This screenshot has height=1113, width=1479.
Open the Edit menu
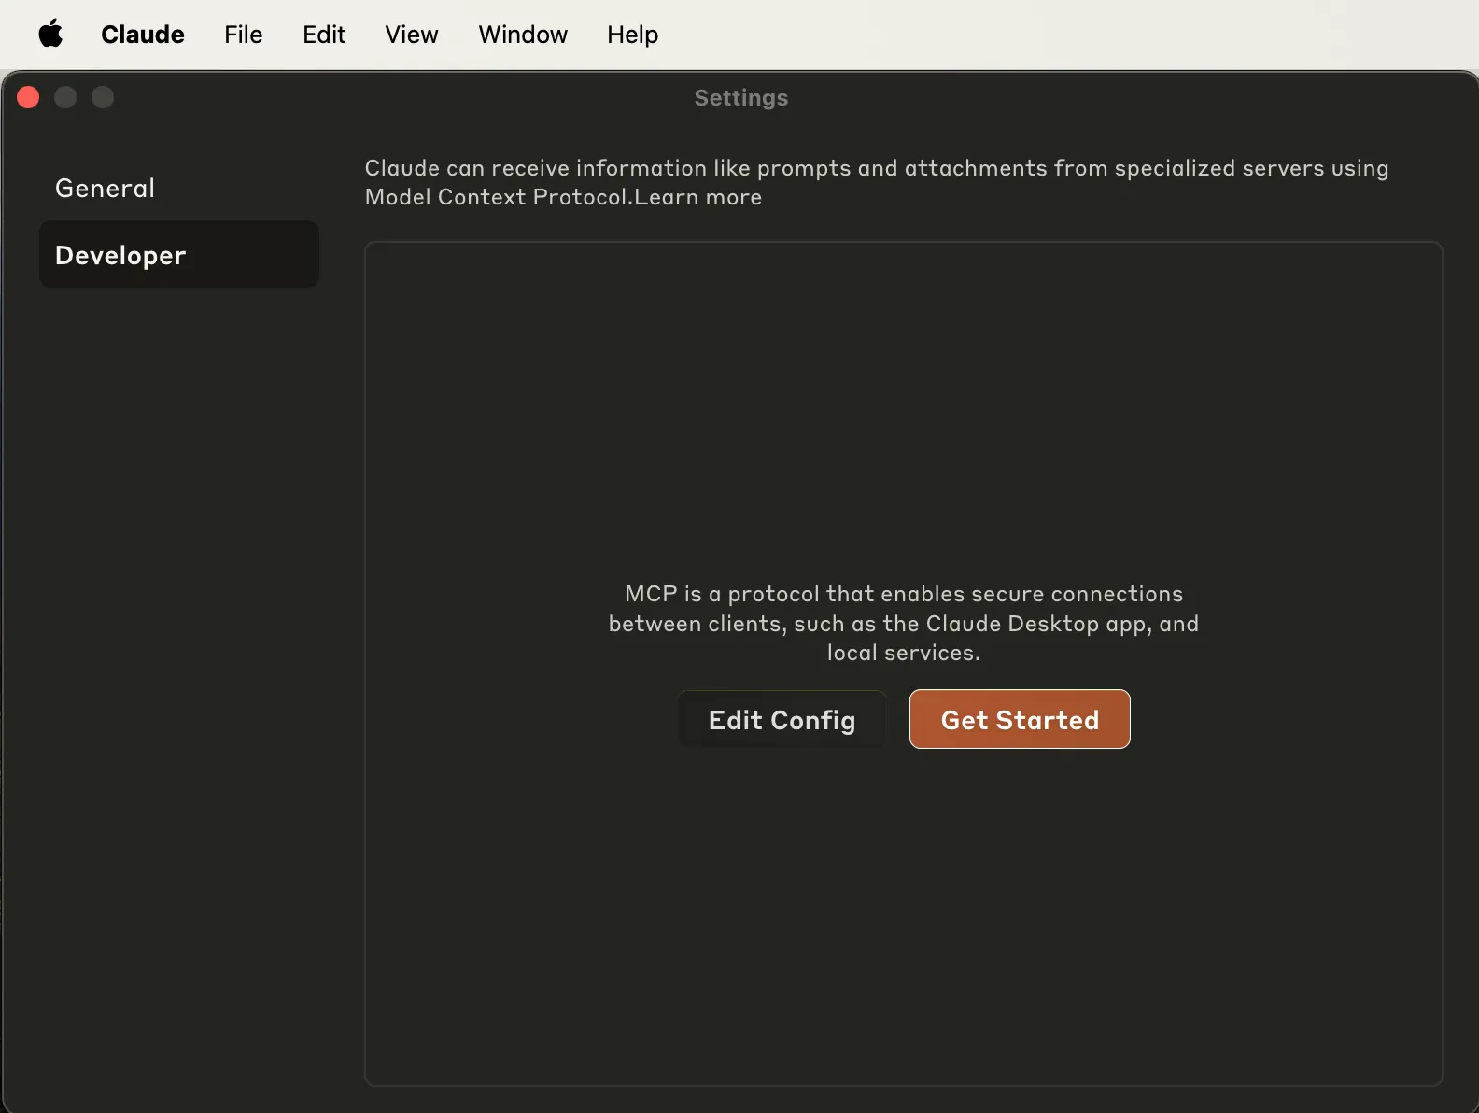click(324, 35)
